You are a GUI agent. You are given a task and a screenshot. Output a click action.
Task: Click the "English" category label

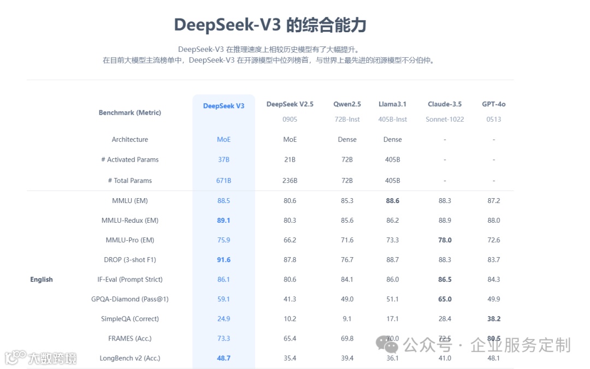point(42,279)
